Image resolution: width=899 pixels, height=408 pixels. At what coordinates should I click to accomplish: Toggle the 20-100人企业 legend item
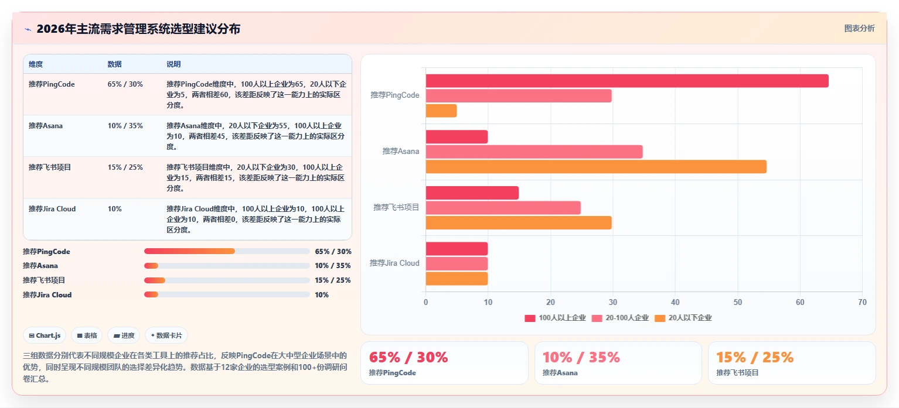tap(620, 318)
